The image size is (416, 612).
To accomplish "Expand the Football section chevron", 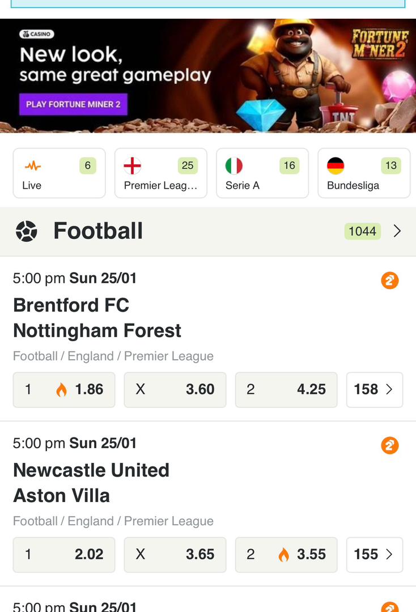I will point(397,231).
